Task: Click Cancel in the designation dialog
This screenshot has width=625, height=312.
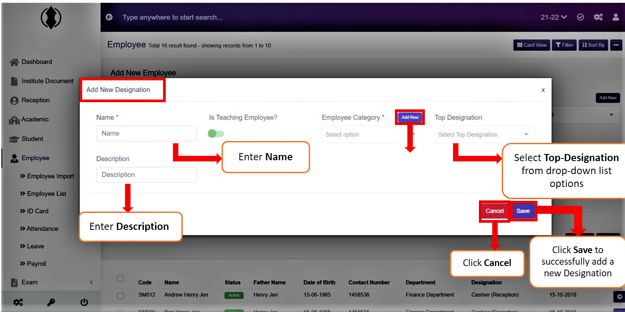Action: coord(495,211)
